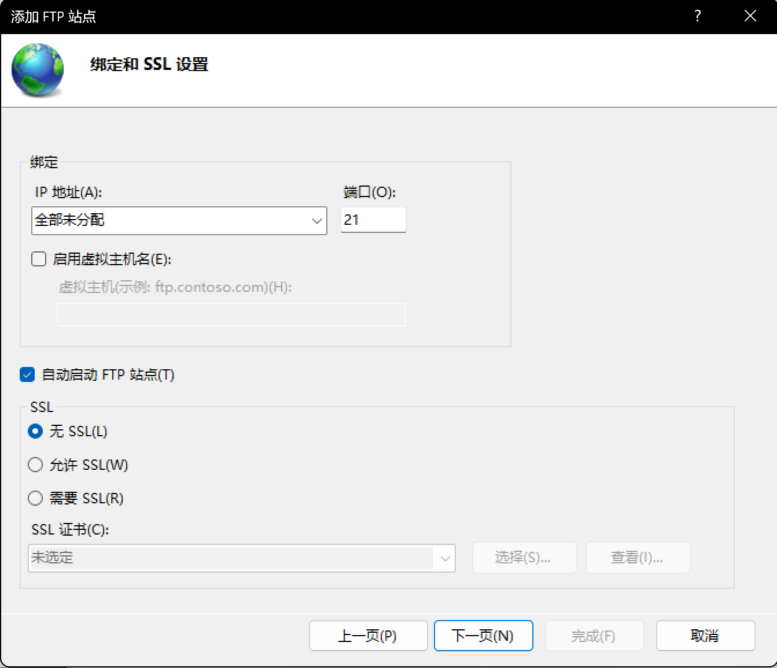The image size is (777, 668).
Task: Click the globe icon in the header
Action: pos(38,70)
